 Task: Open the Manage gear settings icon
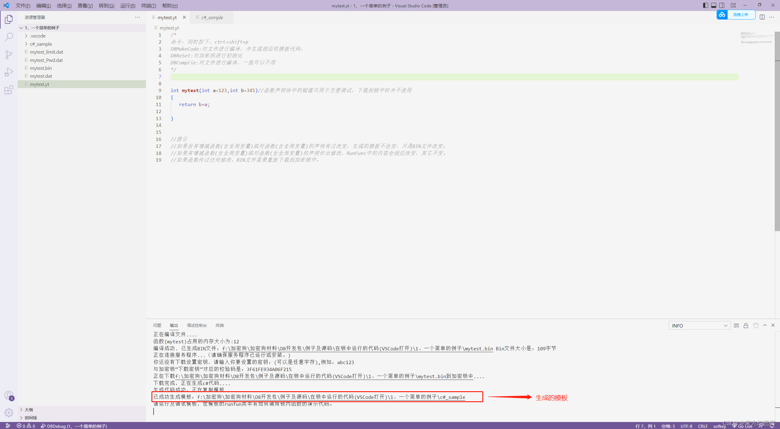pyautogui.click(x=9, y=413)
